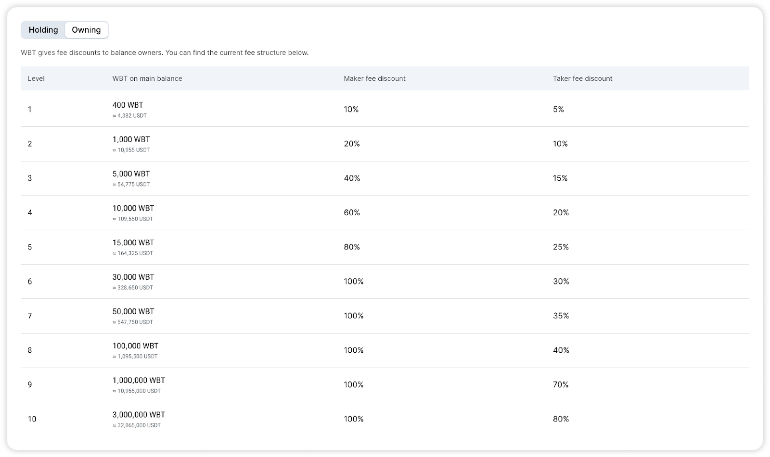Select the 5,000 WBT balance entry
The height and width of the screenshot is (457, 770).
pyautogui.click(x=131, y=174)
